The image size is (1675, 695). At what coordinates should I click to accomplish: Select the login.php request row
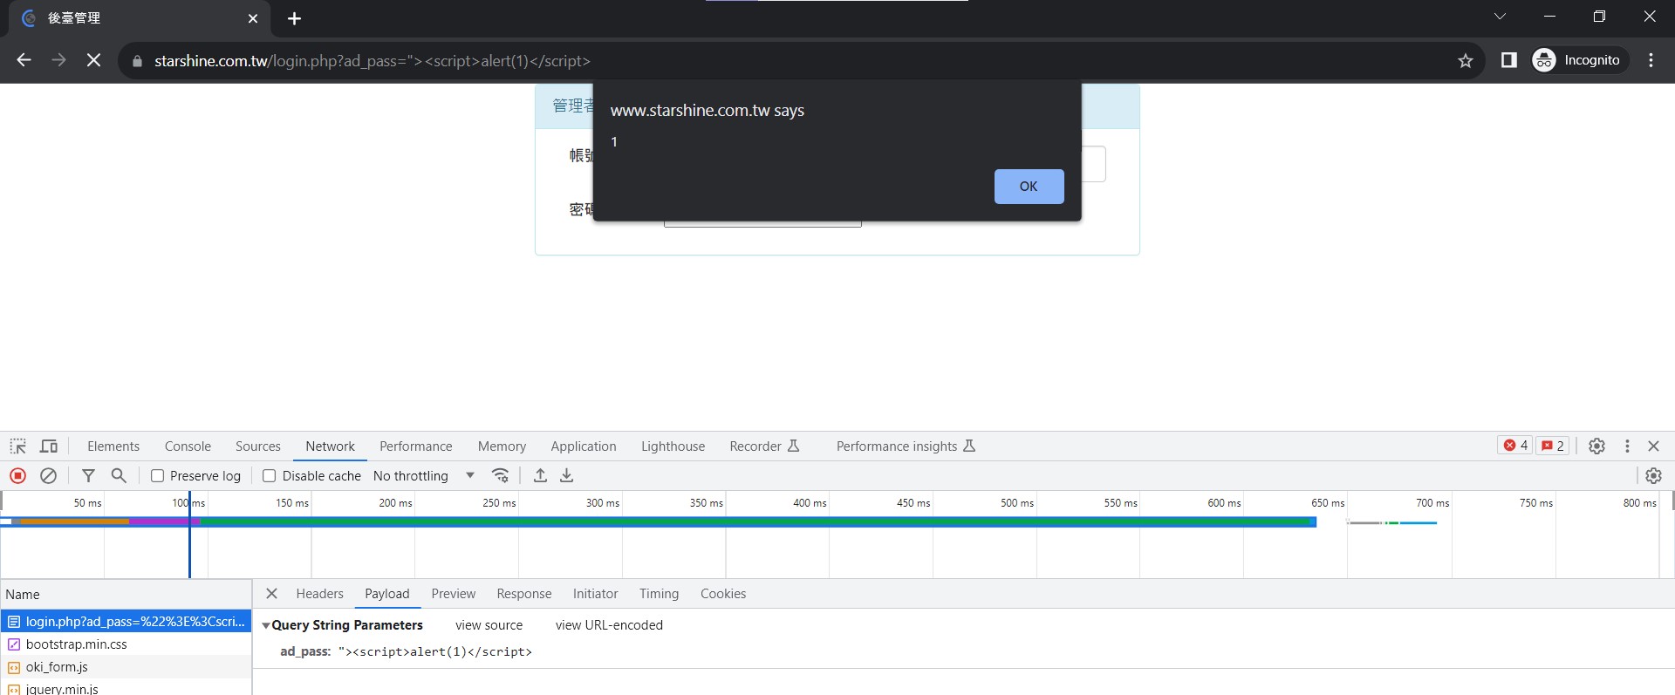click(x=126, y=622)
